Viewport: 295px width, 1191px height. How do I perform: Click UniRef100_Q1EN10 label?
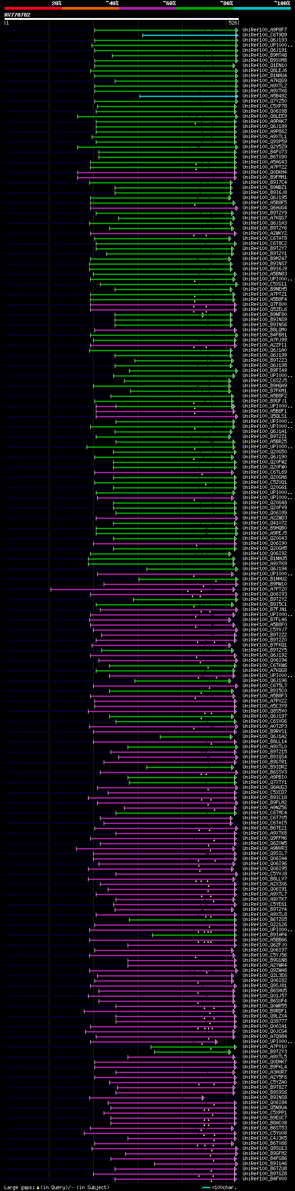265,66
